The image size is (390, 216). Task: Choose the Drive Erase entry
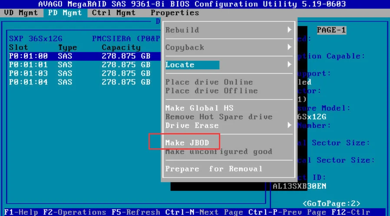(192, 125)
